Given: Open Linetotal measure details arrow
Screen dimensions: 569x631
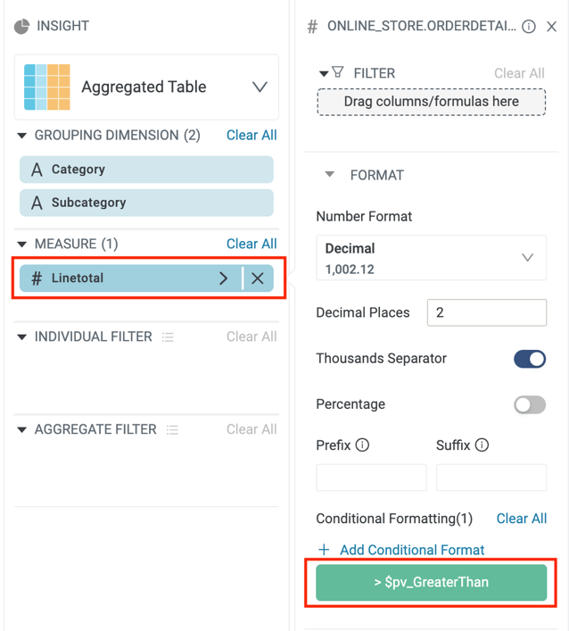Looking at the screenshot, I should coord(224,278).
